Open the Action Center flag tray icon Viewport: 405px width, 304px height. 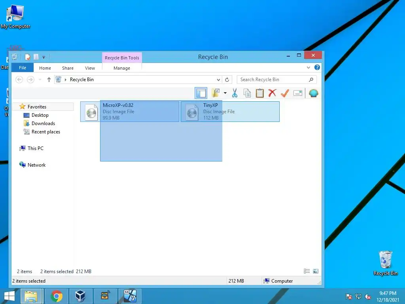[348, 296]
